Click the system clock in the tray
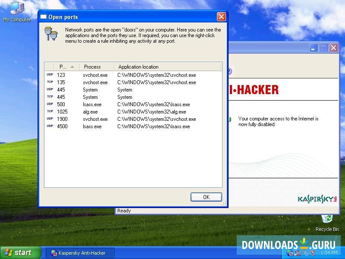Viewport: 345px width, 259px height. 329,253
